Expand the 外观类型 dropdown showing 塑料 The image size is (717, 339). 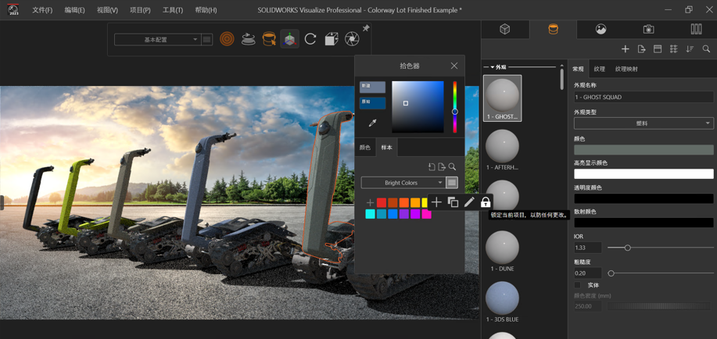(x=643, y=123)
